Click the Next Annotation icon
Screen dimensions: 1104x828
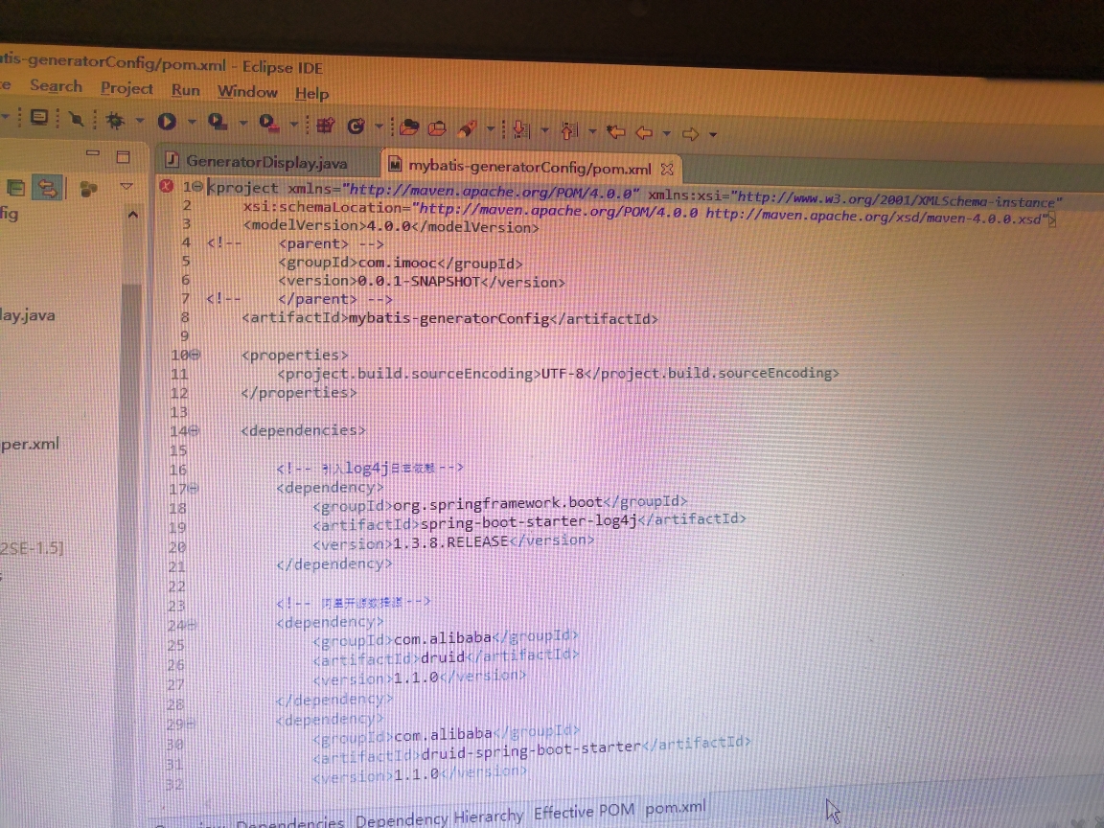coord(521,129)
